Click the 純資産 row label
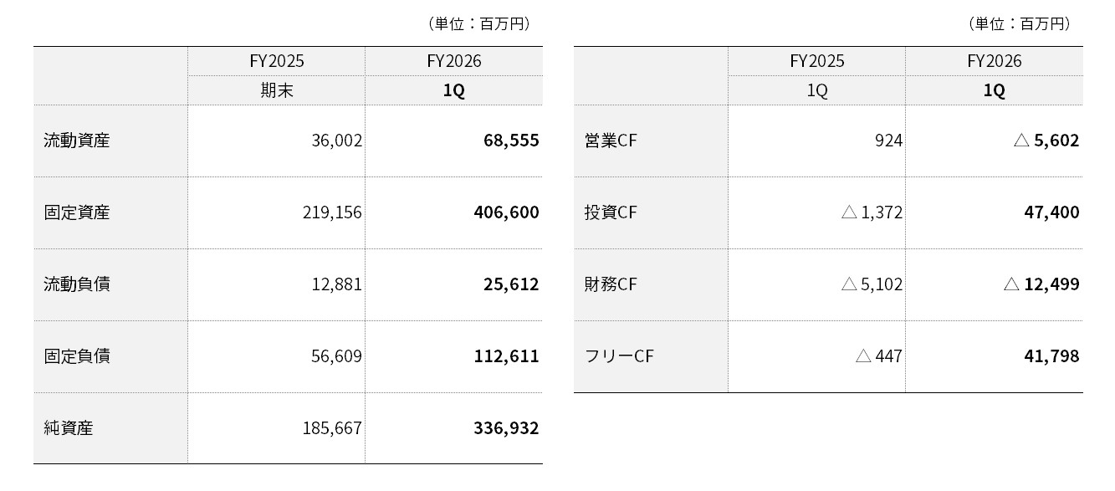The width and height of the screenshot is (1115, 491). pos(69,428)
